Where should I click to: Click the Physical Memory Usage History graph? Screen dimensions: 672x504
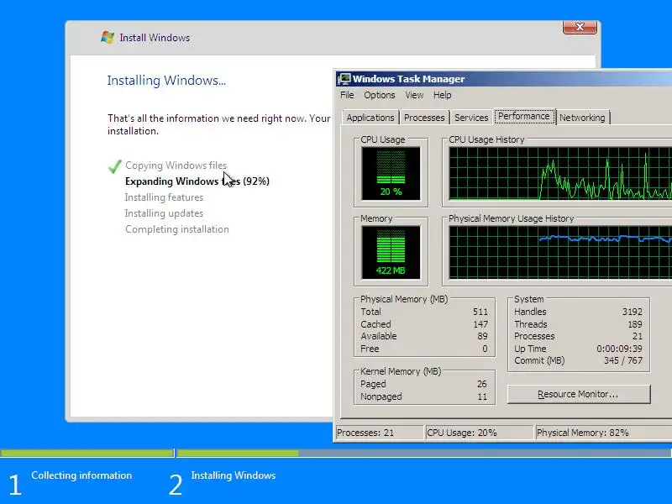pyautogui.click(x=560, y=253)
